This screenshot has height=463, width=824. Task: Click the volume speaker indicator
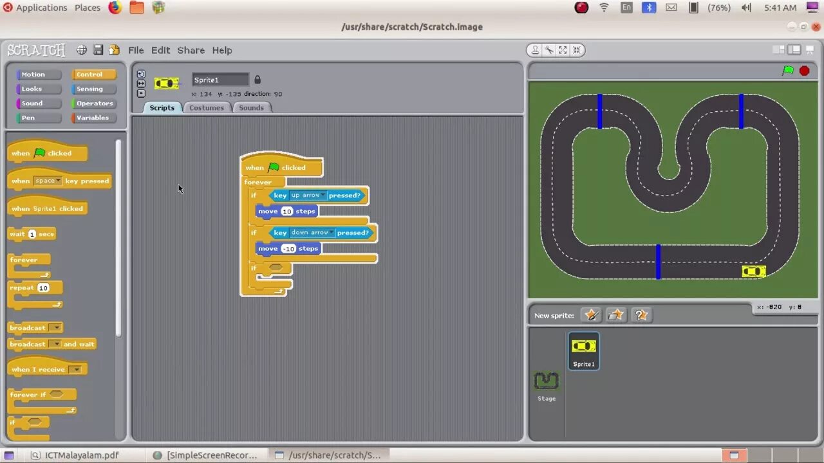pos(746,8)
